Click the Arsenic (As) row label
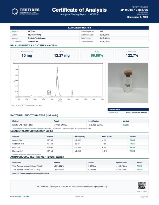159x205 pixels. click(x=17, y=140)
